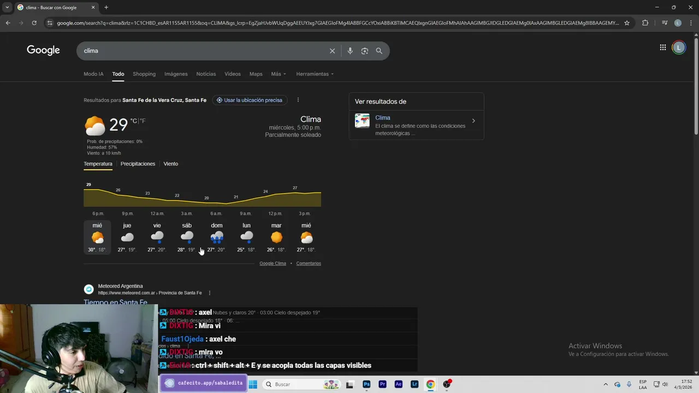Image resolution: width=699 pixels, height=393 pixels.
Task: Select the 'mar' forecast day
Action: pyautogui.click(x=276, y=237)
